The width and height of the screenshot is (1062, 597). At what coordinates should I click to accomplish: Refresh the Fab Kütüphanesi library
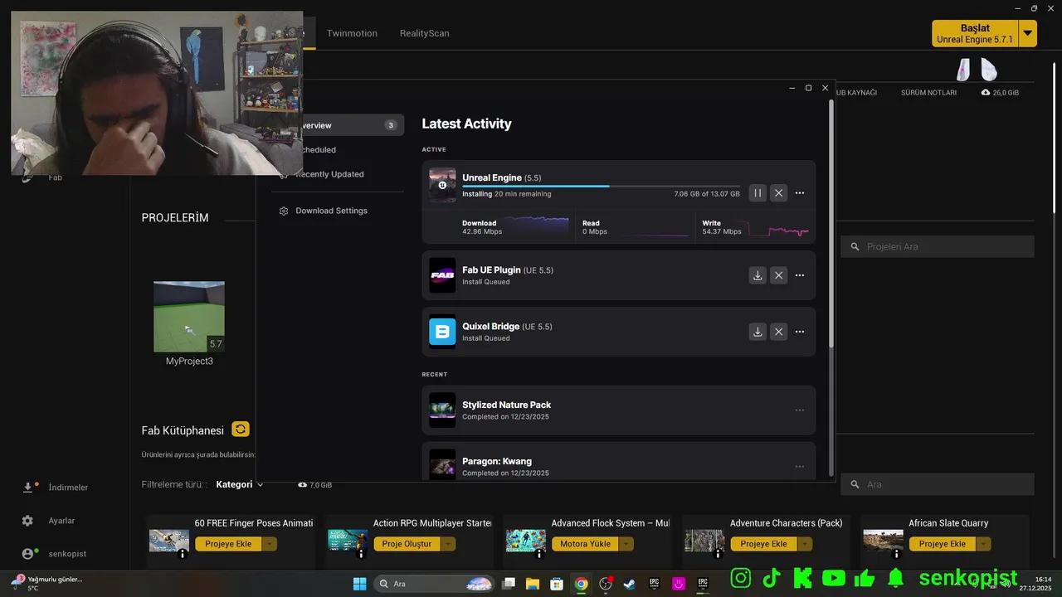tap(241, 429)
